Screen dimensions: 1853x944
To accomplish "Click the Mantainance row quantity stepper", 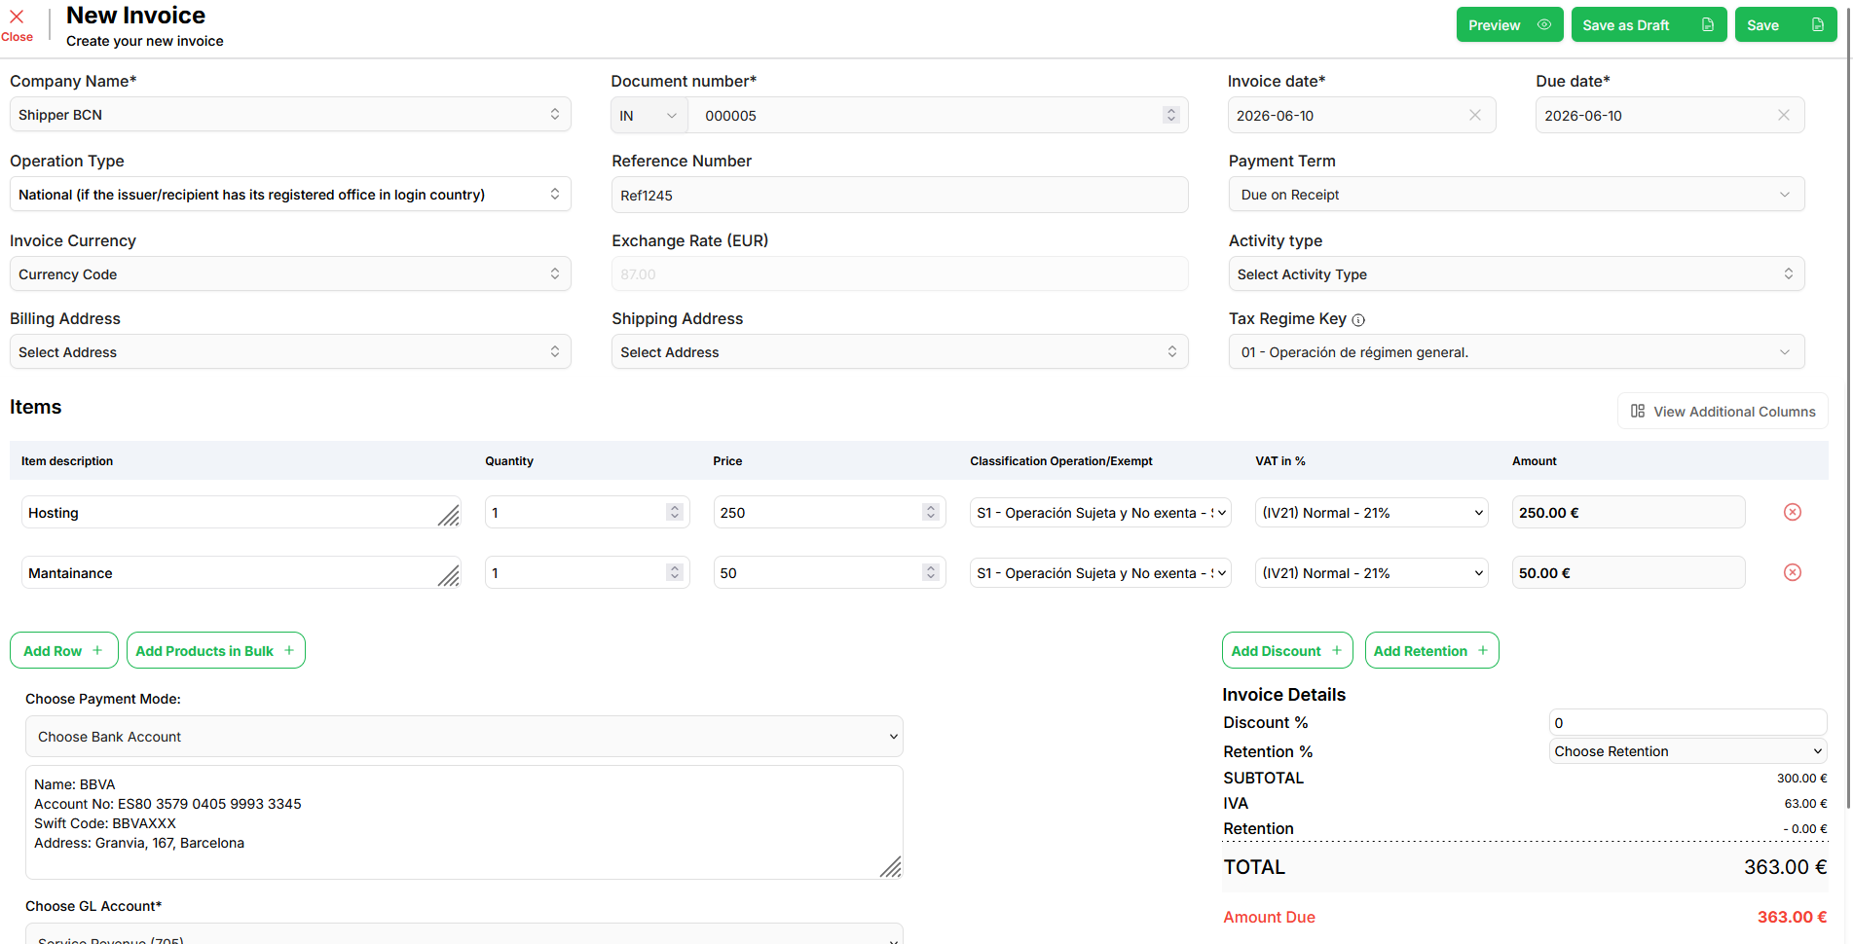I will click(x=675, y=573).
